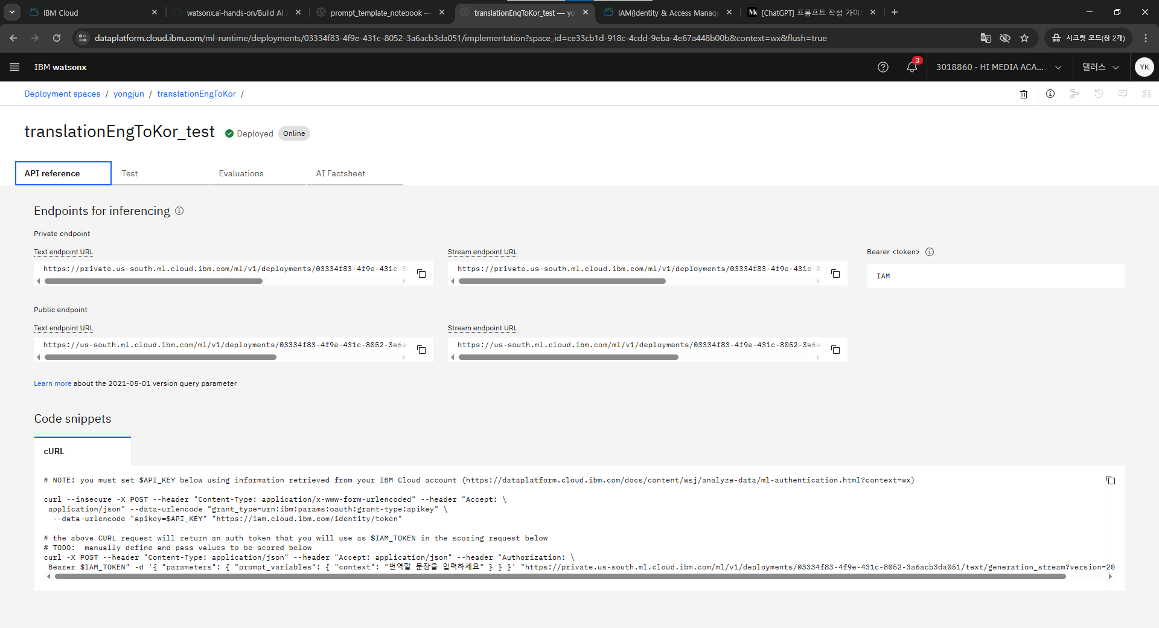Expand the 댈러스 region dropdown

[1100, 67]
